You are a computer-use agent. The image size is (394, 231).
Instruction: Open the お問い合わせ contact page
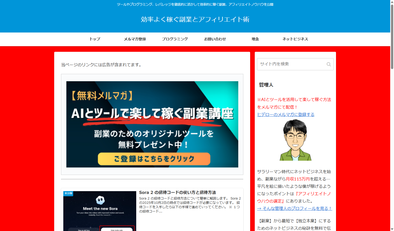coord(215,39)
